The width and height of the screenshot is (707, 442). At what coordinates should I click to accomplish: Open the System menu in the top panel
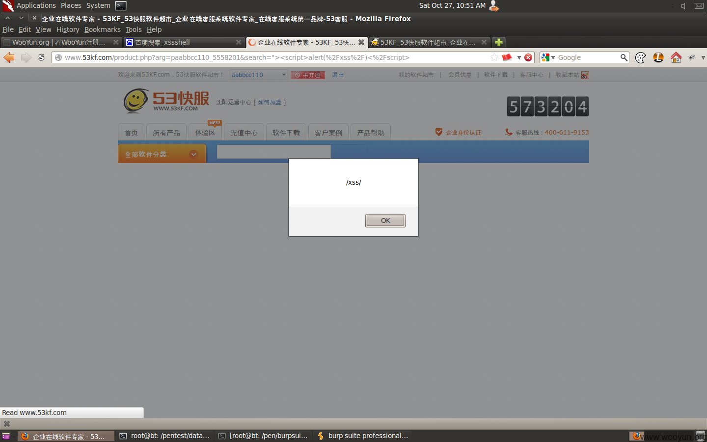pyautogui.click(x=98, y=5)
